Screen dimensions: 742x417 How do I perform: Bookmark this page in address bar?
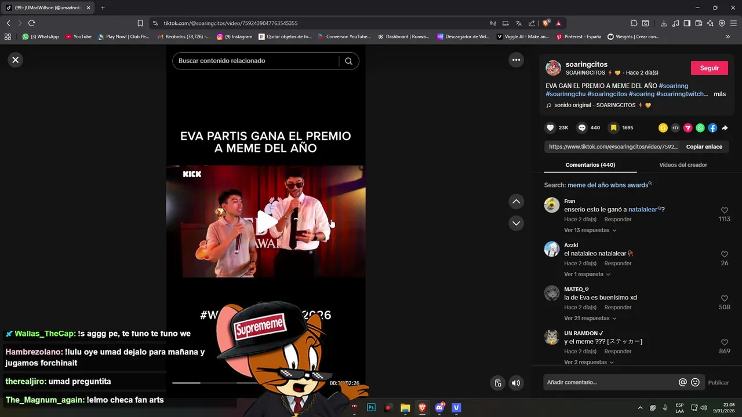[x=140, y=23]
